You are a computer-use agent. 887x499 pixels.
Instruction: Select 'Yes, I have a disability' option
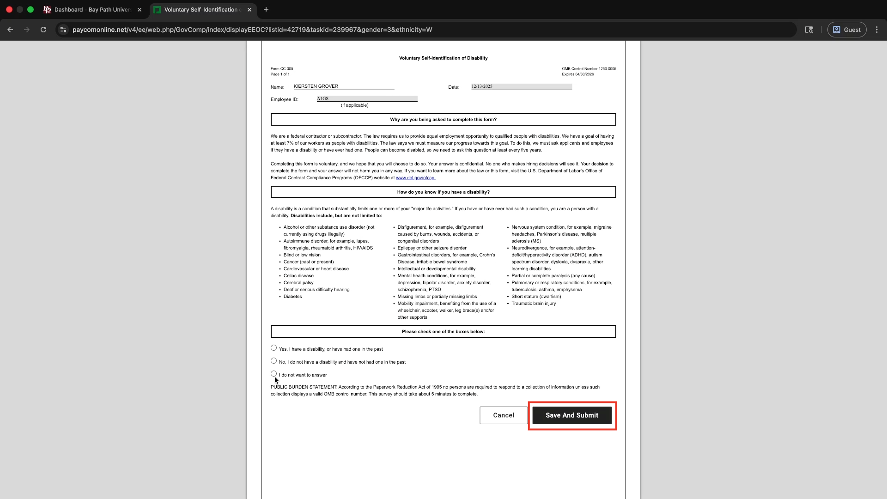click(x=274, y=348)
